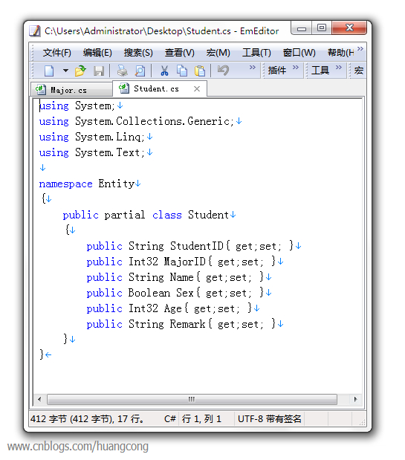Expand the 工具 toolbar overflow chevron
Viewport: 405px width, 460px height.
pyautogui.click(x=339, y=68)
